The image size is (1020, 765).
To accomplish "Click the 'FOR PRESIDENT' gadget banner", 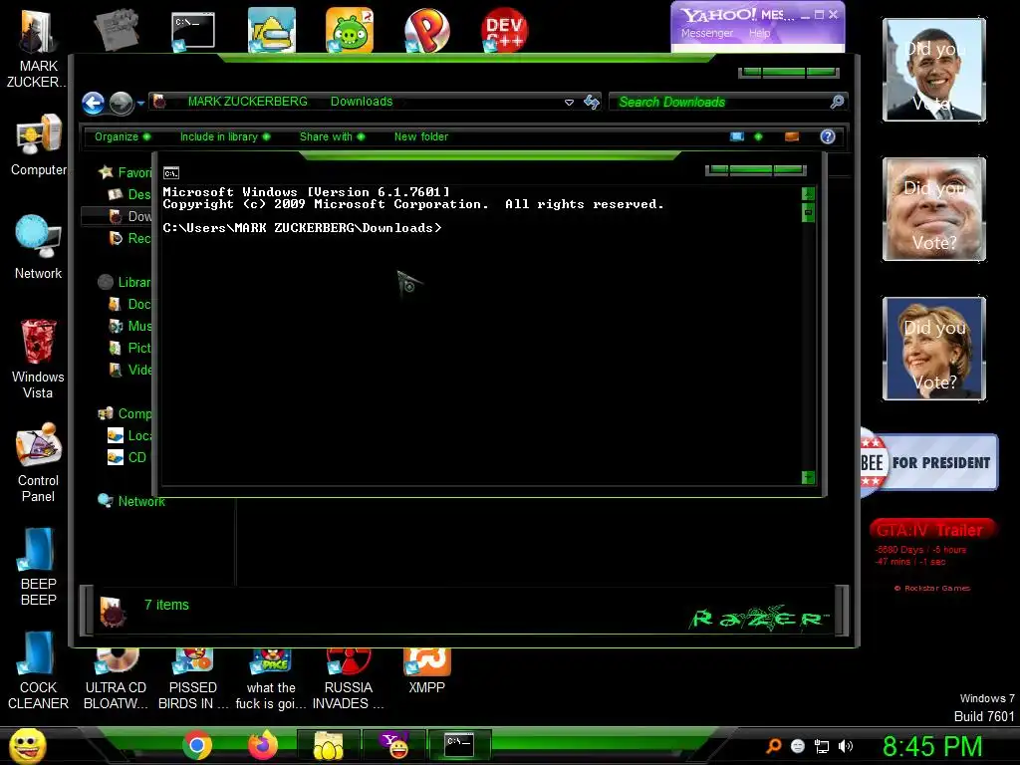I will point(929,462).
